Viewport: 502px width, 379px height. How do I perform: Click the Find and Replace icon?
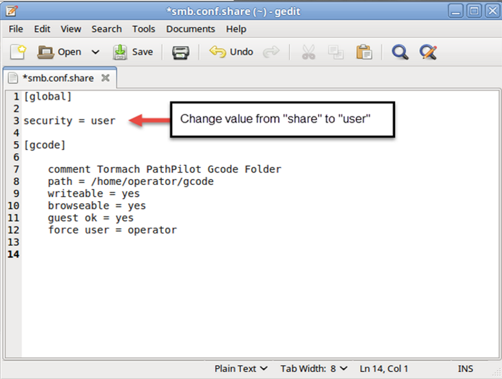click(x=428, y=52)
